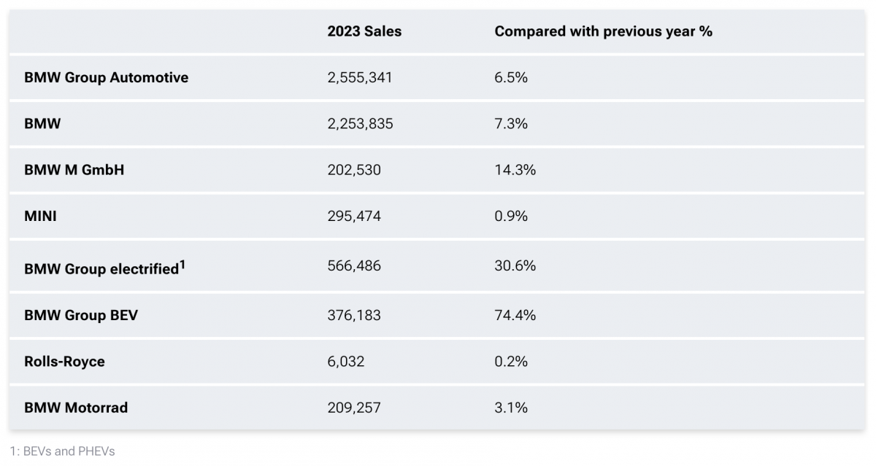Screen dimensions: 876x466
Task: Select the BMW Motorrad row label
Action: 76,408
